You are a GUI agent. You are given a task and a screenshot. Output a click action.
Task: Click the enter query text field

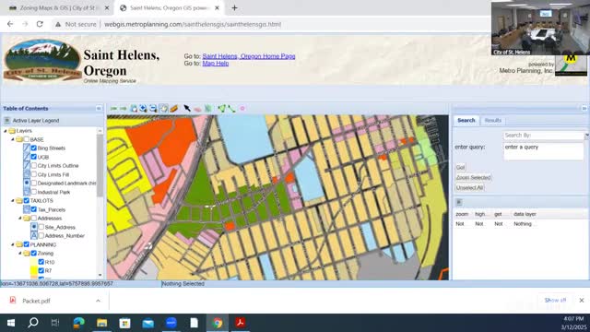544,151
